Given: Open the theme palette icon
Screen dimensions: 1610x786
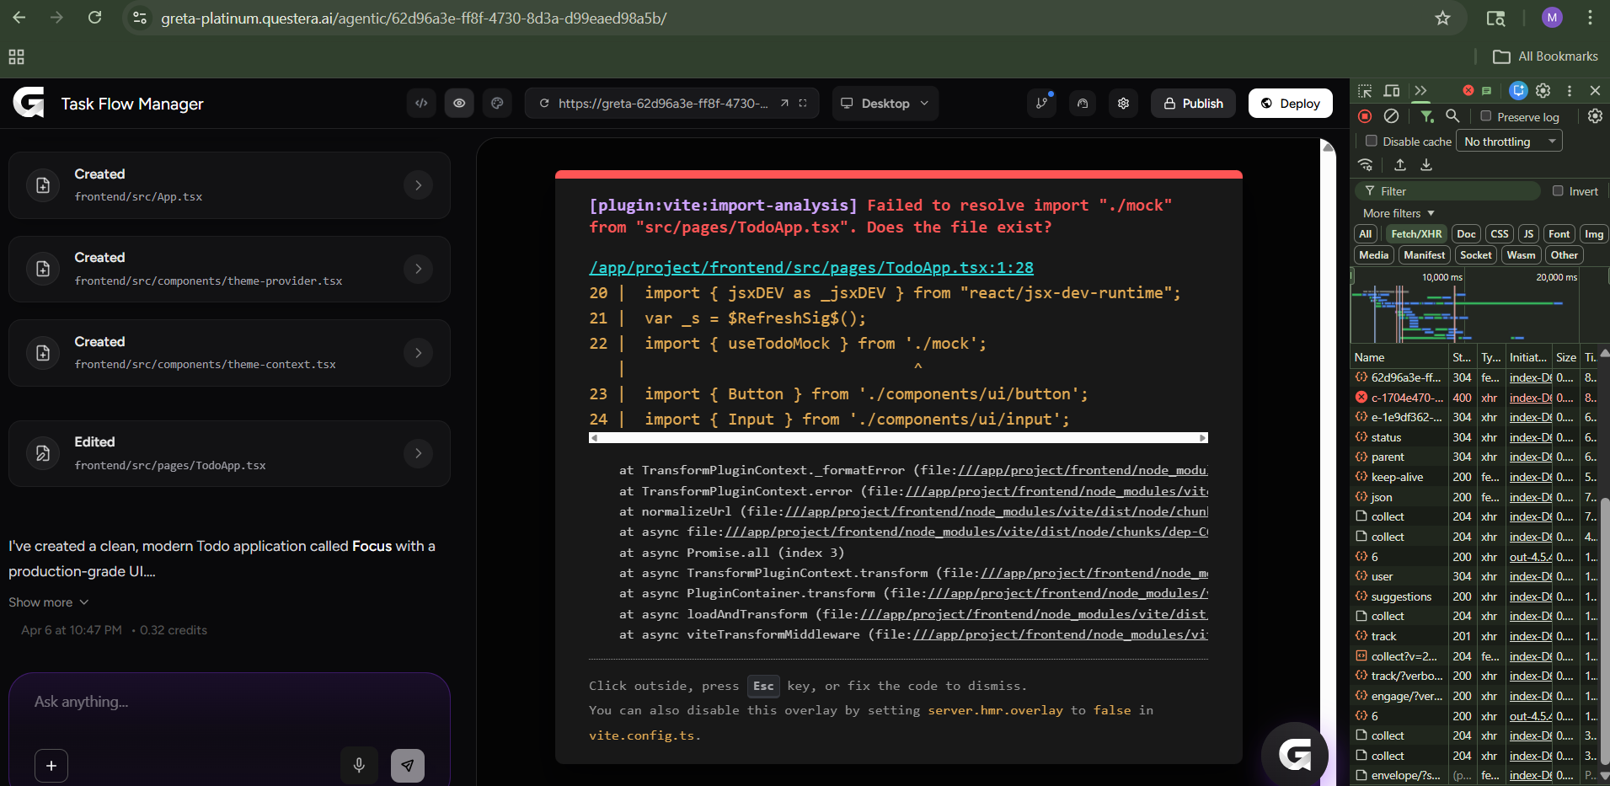Looking at the screenshot, I should 497,104.
